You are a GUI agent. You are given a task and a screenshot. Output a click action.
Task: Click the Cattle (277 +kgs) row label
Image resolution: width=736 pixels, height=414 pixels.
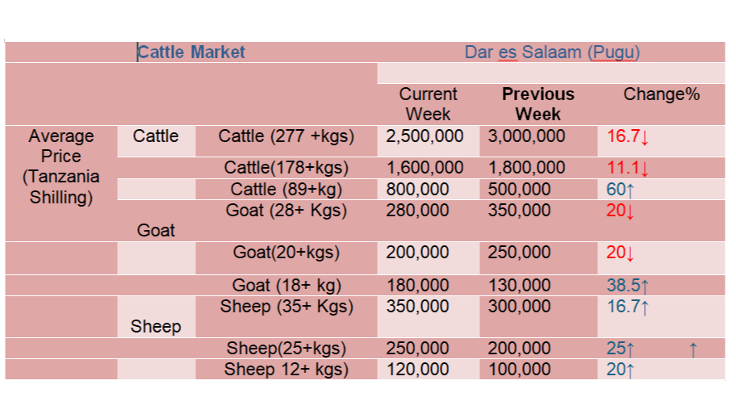tap(286, 136)
